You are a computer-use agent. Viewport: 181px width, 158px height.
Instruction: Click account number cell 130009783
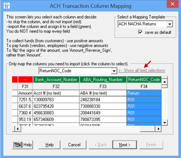[56, 100]
